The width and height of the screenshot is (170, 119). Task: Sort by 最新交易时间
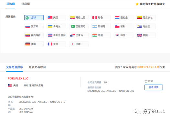click(37, 67)
